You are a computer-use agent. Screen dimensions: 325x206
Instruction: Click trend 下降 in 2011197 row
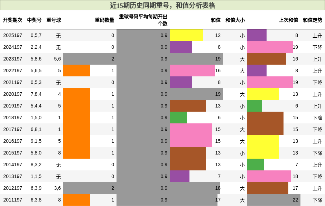click(x=317, y=200)
